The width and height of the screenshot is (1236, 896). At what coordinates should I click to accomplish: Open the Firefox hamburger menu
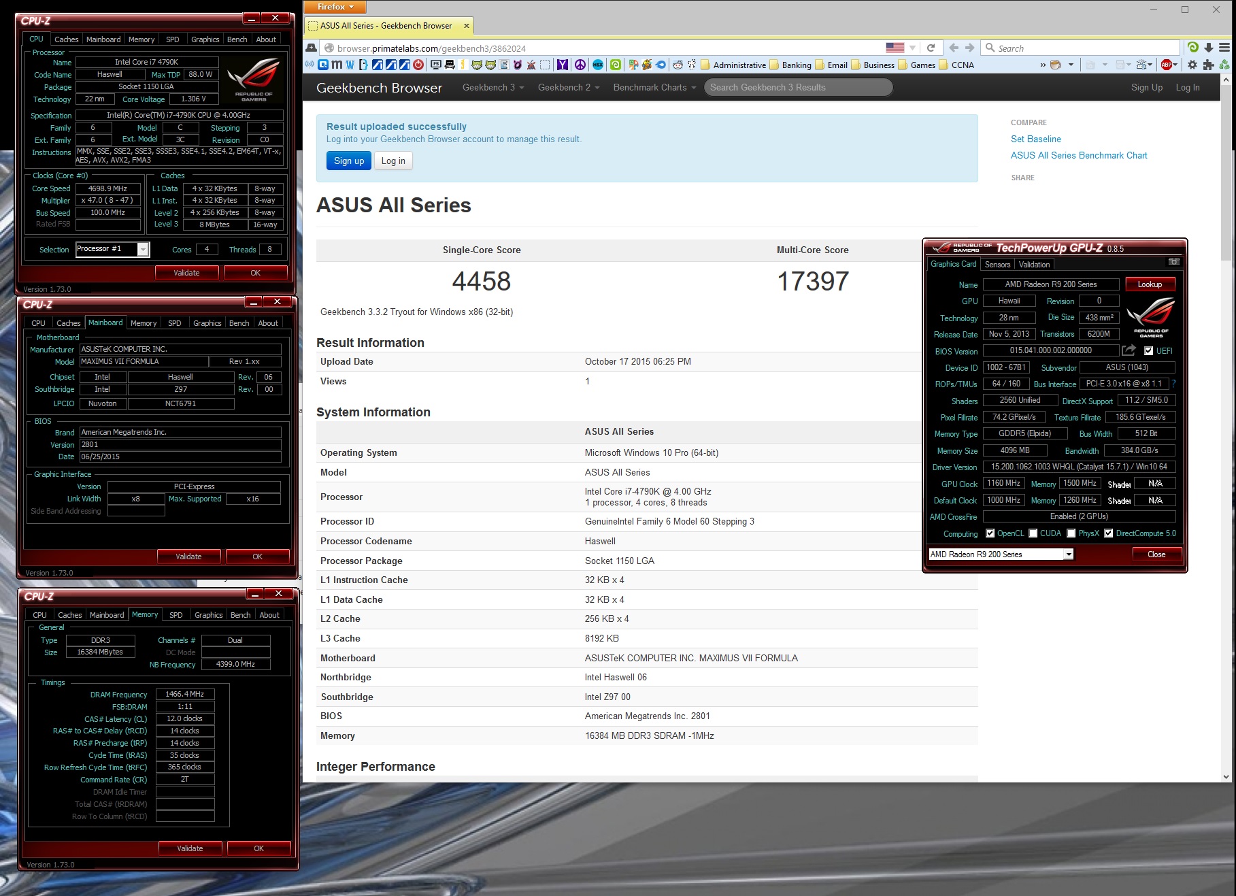pos(1224,48)
